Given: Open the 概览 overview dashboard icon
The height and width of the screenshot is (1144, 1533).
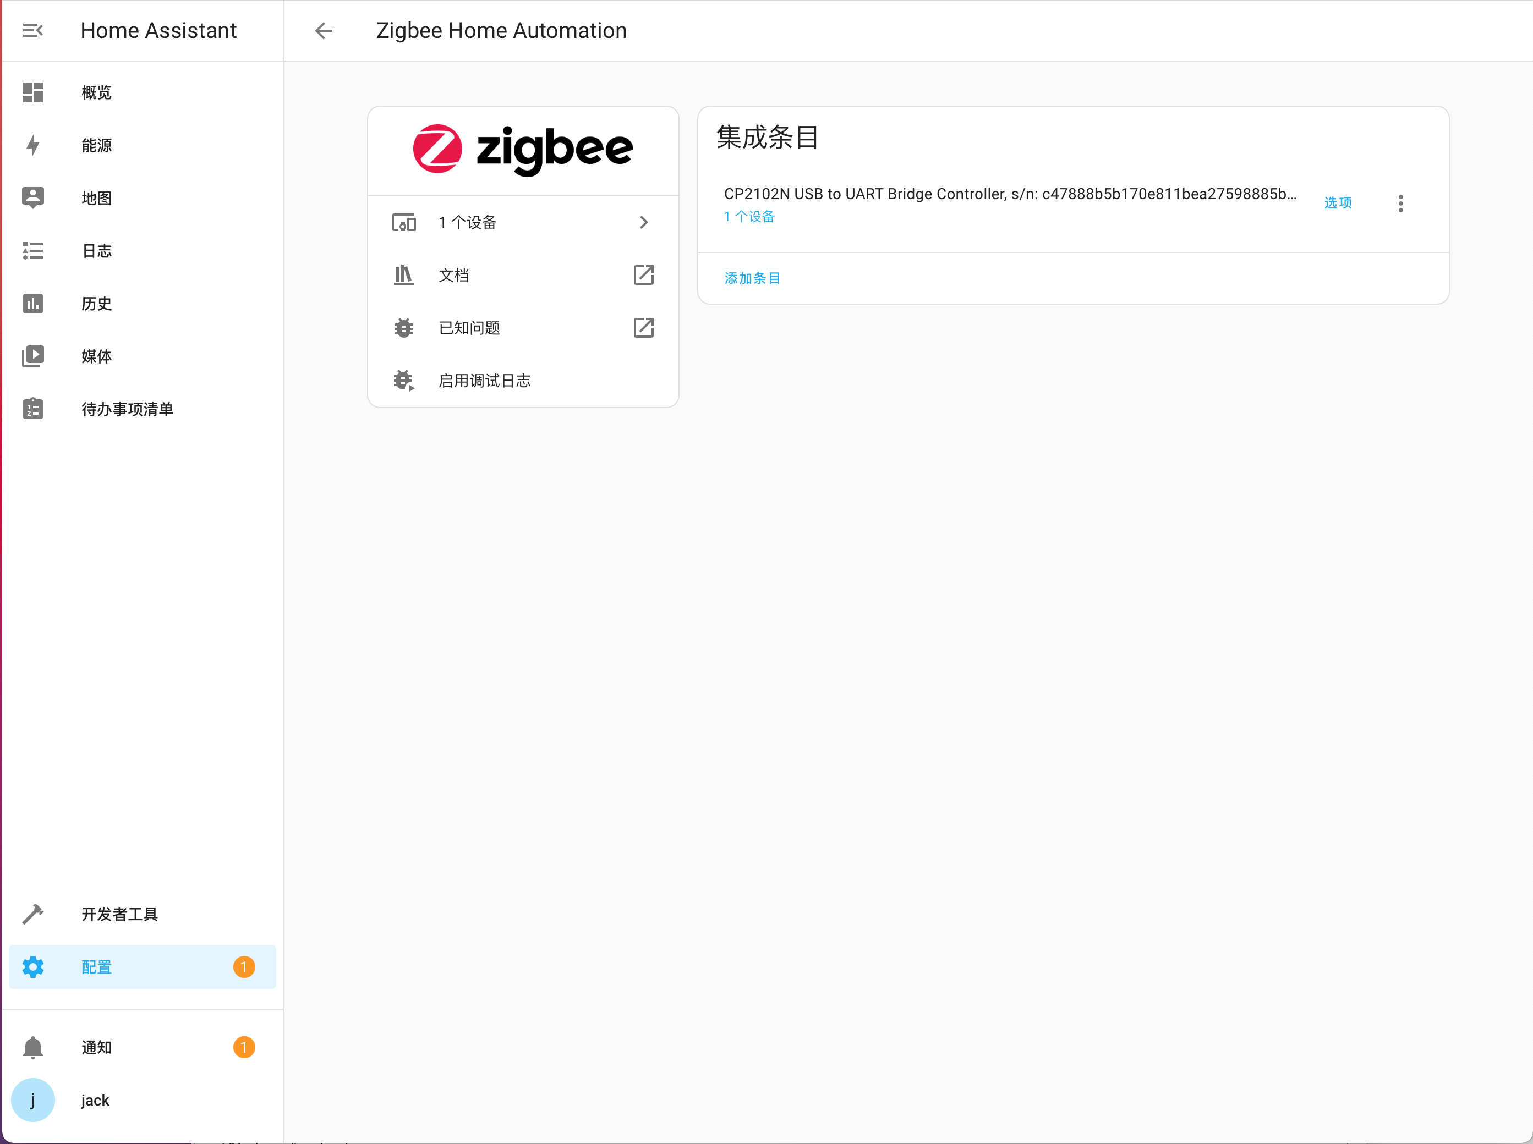Looking at the screenshot, I should coord(32,92).
